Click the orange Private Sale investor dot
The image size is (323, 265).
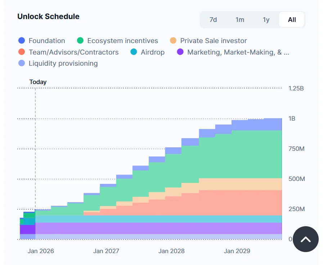pyautogui.click(x=173, y=41)
